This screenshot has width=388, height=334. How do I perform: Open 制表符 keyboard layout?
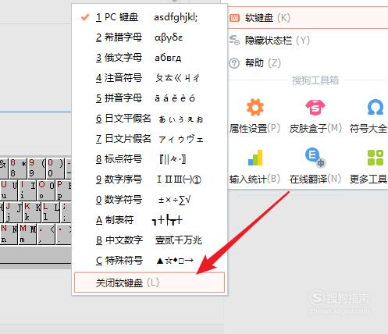(x=149, y=220)
